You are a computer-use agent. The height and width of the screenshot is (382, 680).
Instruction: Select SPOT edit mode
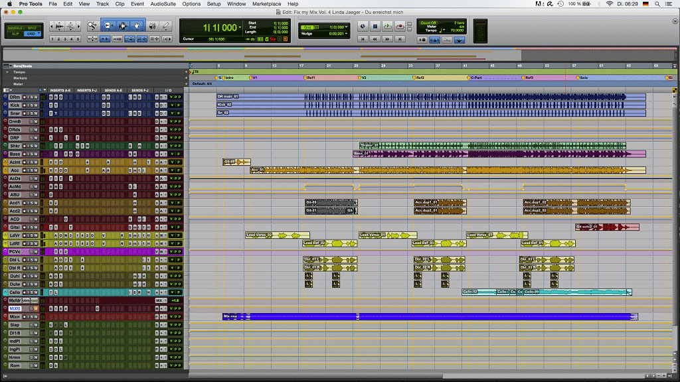point(33,28)
